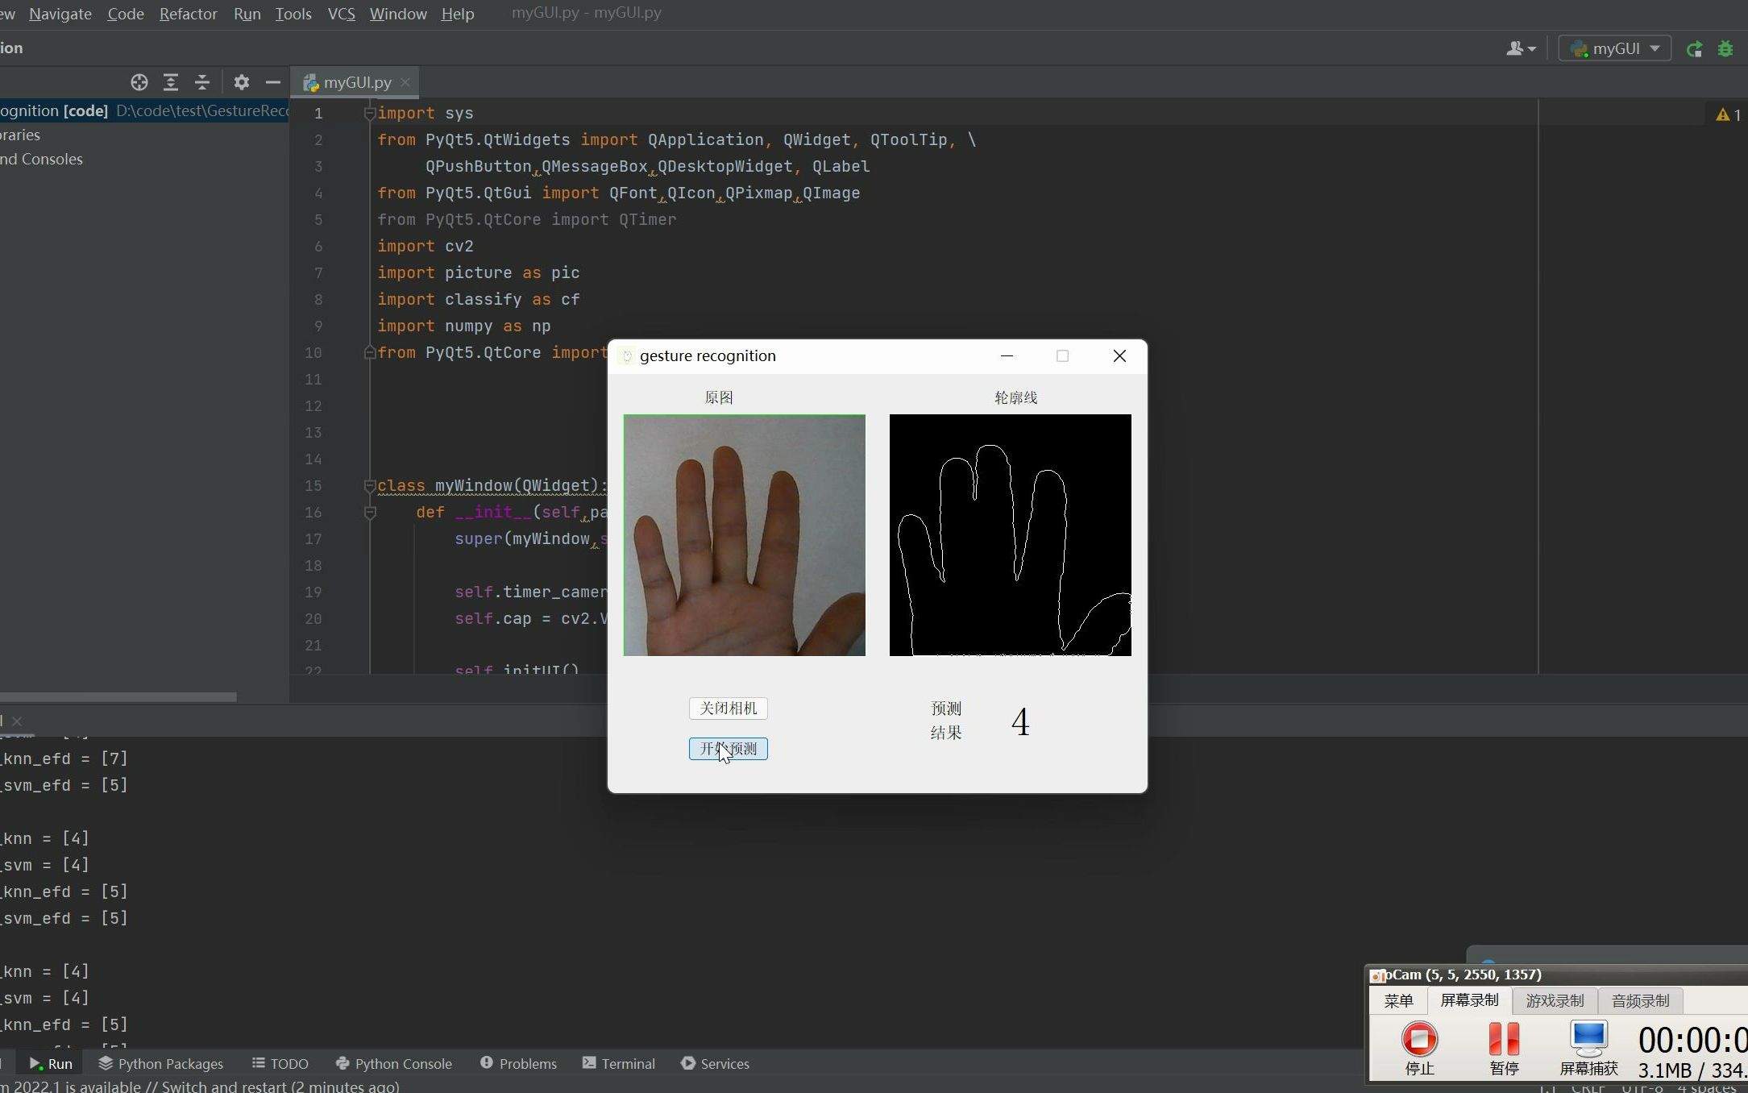Viewport: 1748px width, 1093px height.
Task: Open Structure panel view options gear
Action: tap(240, 82)
